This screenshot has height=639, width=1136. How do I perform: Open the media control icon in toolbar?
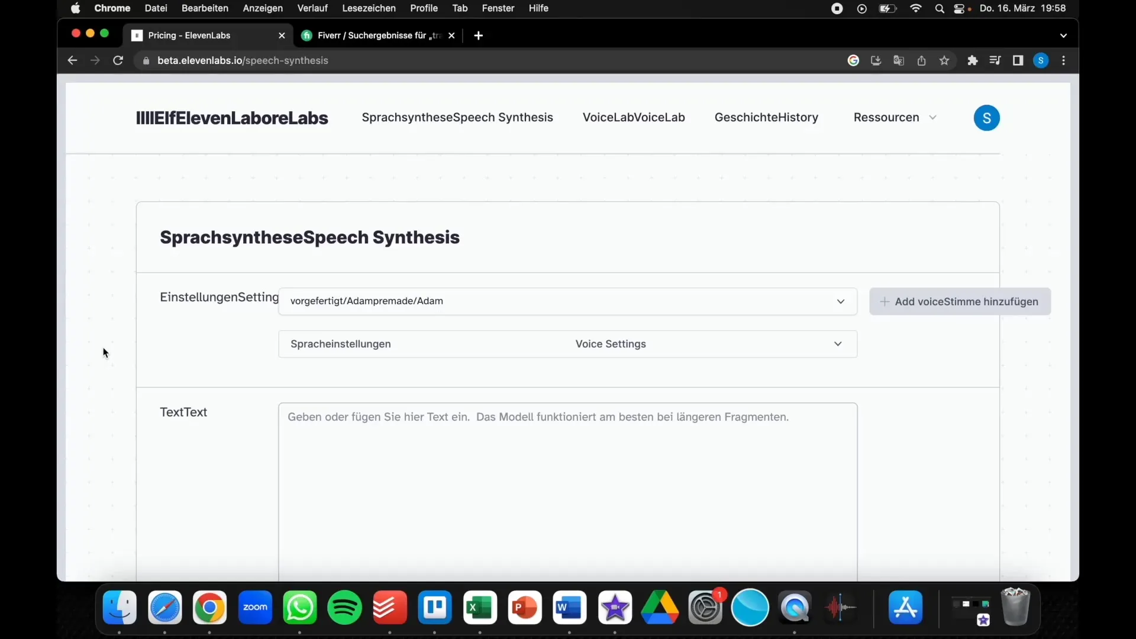995,60
